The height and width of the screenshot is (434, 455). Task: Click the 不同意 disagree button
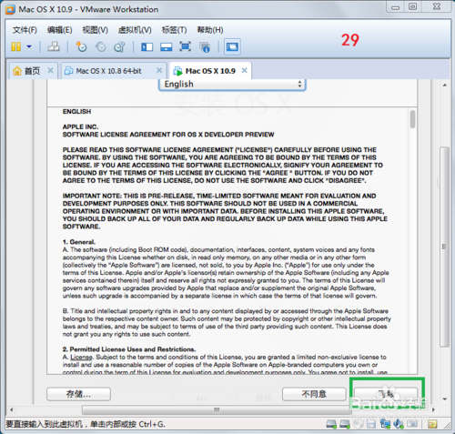point(314,394)
